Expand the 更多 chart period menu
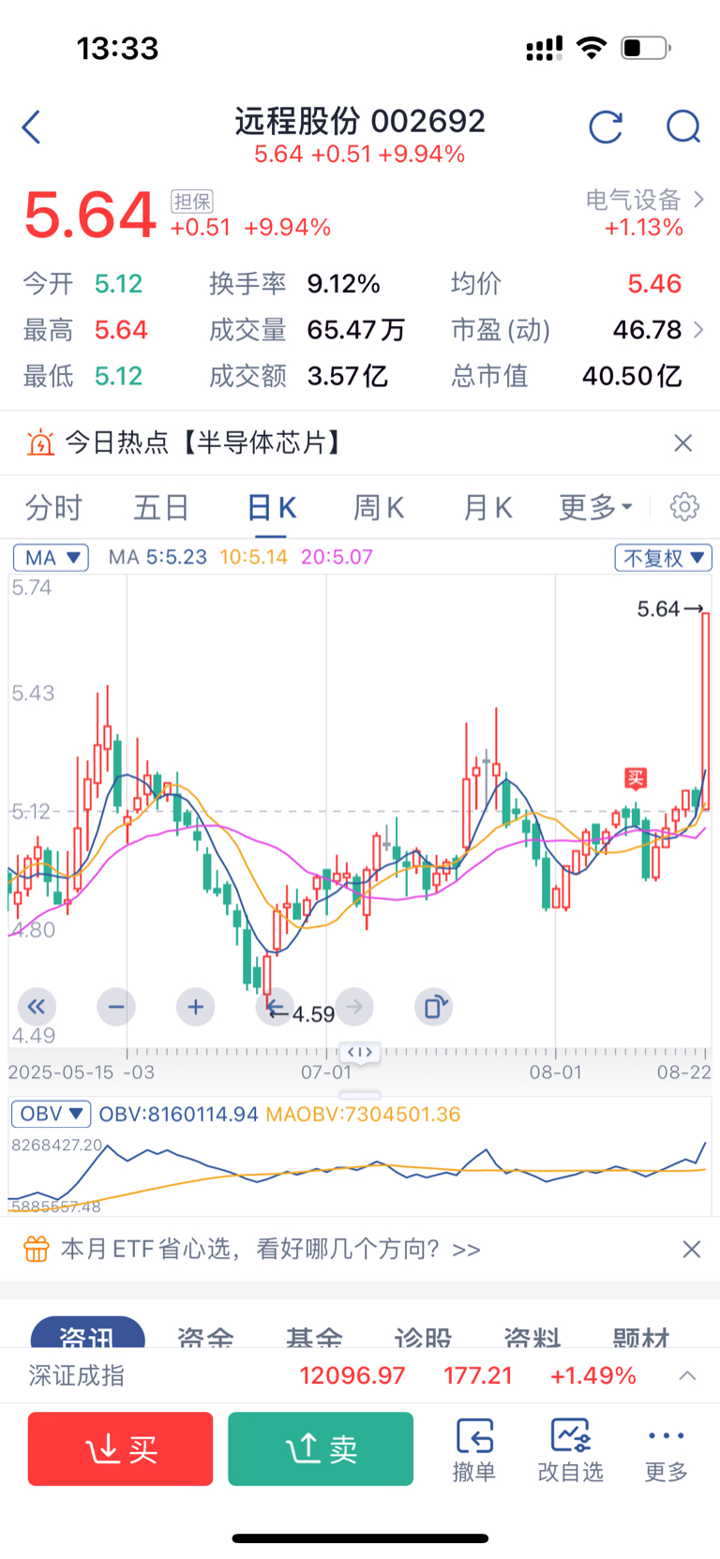 coord(596,507)
